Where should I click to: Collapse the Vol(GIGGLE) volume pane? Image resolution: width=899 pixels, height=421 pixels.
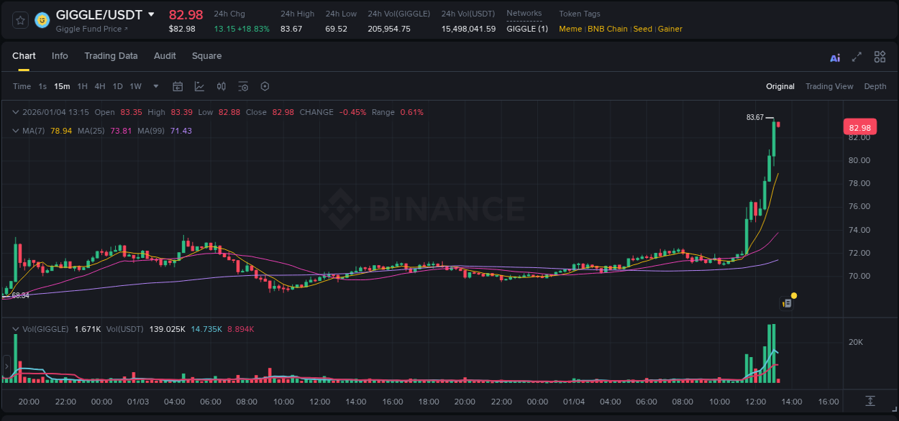pos(15,329)
